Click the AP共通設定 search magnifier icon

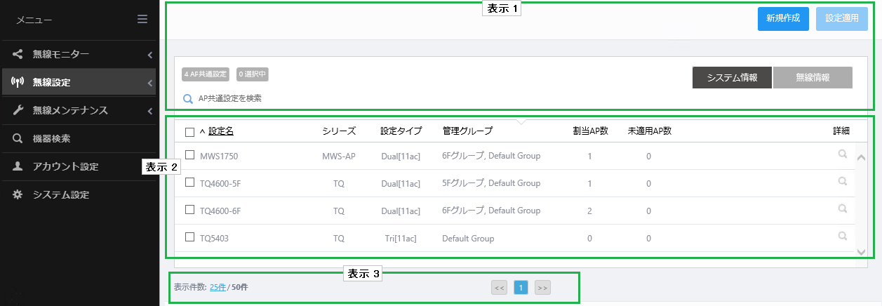(188, 99)
